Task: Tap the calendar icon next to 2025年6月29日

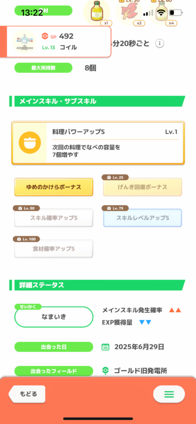Action: [x=105, y=347]
